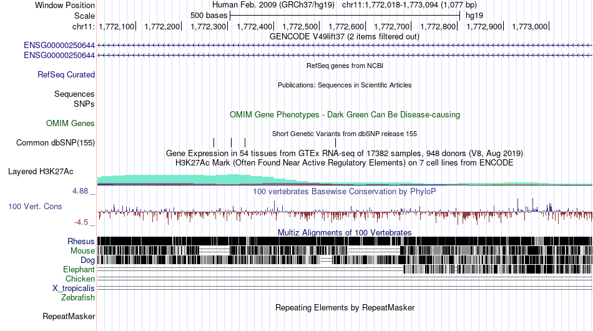Click the RefSeq genes from NCBI title

click(x=345, y=66)
